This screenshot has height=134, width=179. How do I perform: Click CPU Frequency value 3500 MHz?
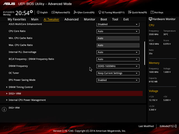point(154,34)
